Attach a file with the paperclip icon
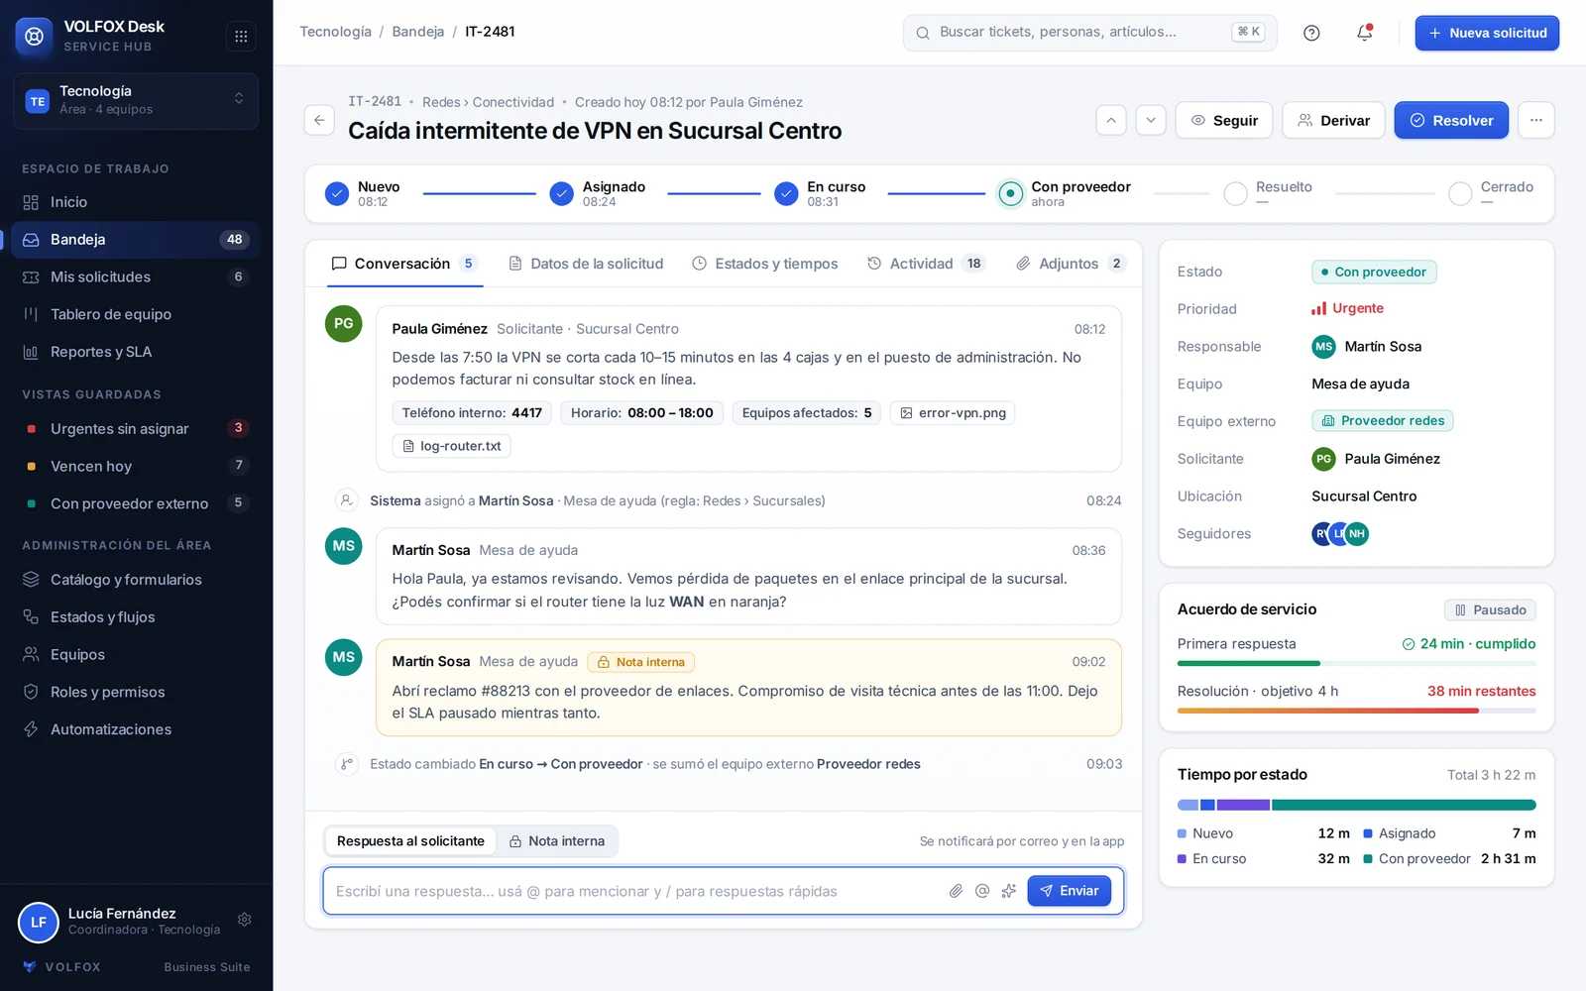1586x991 pixels. [956, 891]
